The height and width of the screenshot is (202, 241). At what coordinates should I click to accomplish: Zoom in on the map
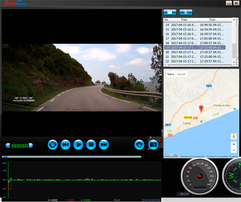point(234,144)
